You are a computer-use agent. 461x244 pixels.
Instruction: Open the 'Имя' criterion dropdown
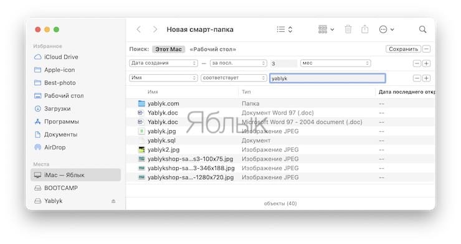coord(163,78)
